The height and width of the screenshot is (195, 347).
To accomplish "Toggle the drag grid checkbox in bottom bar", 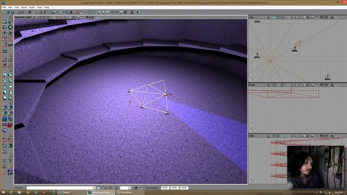I will click(117, 188).
